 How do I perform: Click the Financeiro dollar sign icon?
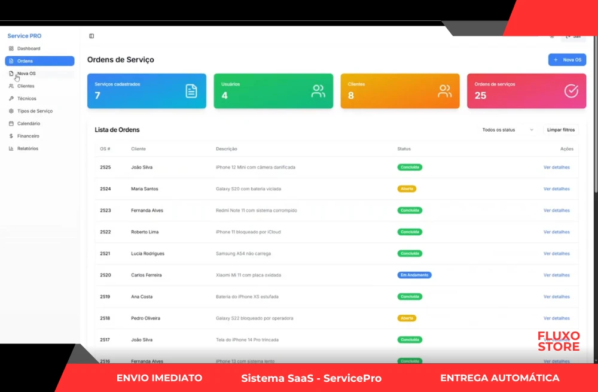click(x=11, y=136)
